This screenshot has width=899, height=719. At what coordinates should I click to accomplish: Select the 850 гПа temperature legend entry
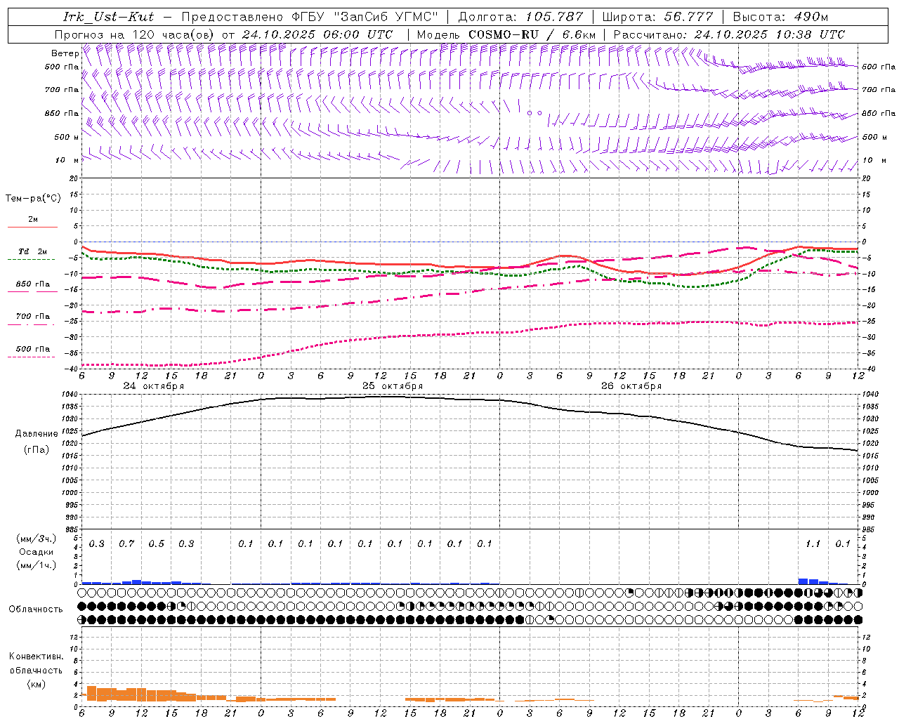pyautogui.click(x=32, y=285)
